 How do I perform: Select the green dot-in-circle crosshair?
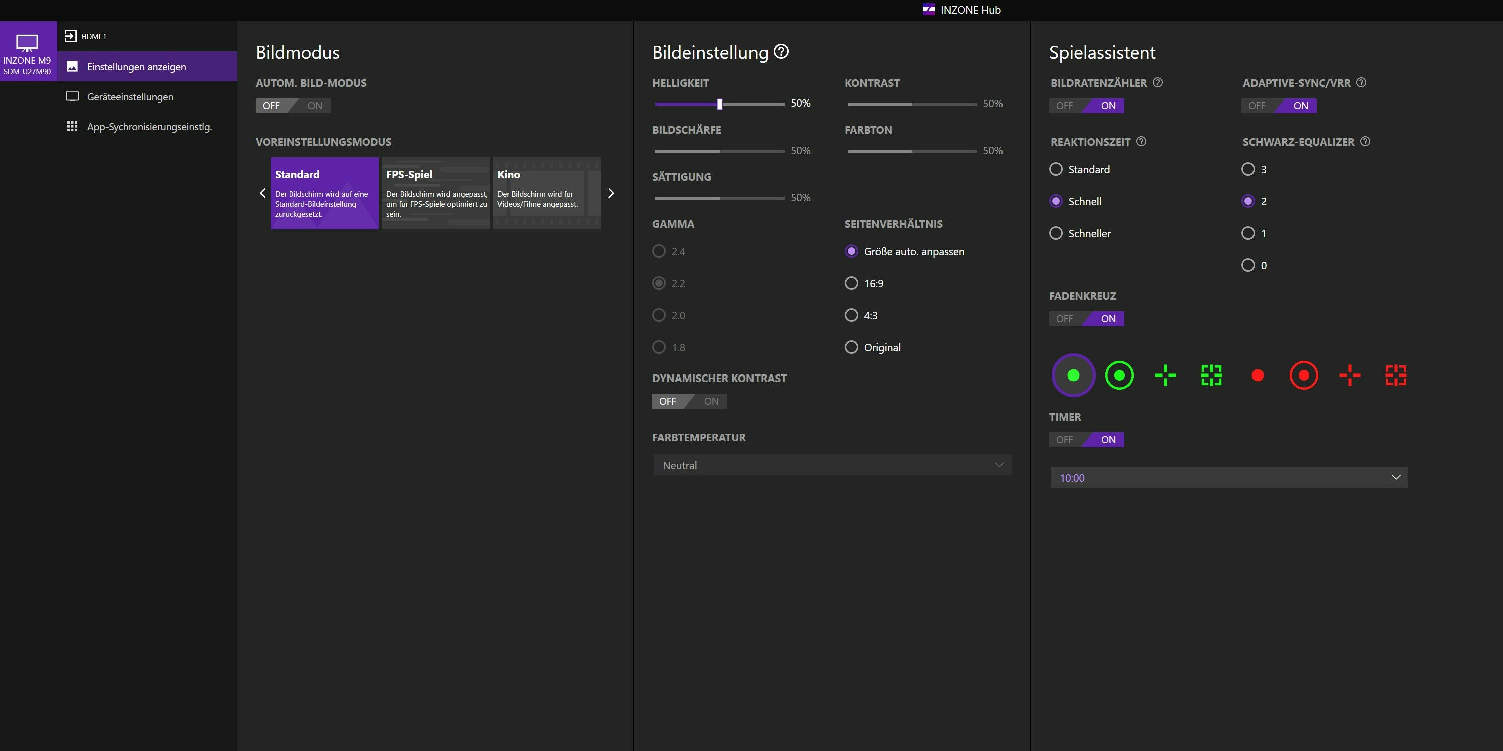(x=1119, y=375)
